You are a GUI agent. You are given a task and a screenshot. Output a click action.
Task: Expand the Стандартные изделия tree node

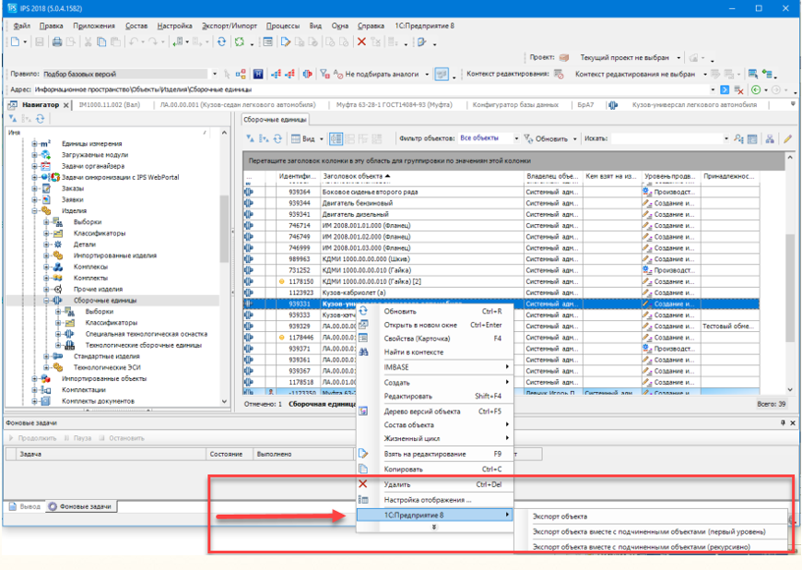(44, 355)
